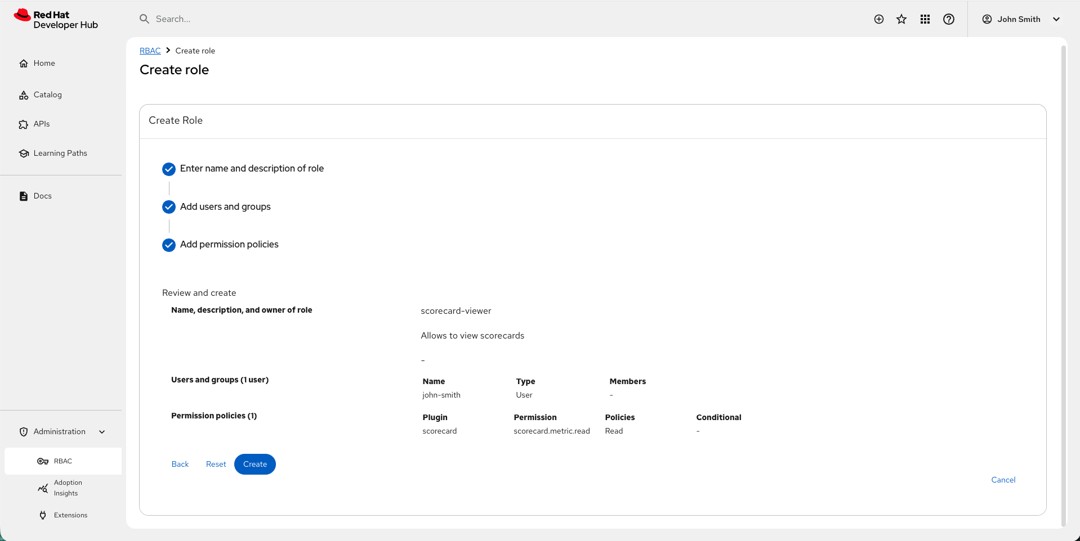Click the RBAC key icon
Viewport: 1080px width, 541px height.
pos(43,461)
